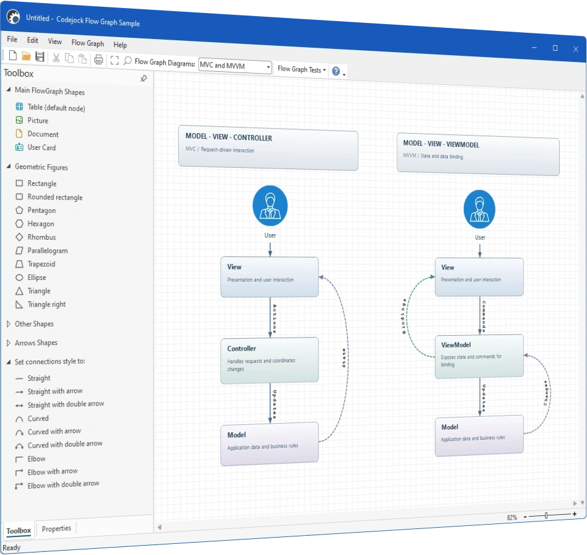Set connection style to Straight
This screenshot has height=555, width=587.
[33, 378]
